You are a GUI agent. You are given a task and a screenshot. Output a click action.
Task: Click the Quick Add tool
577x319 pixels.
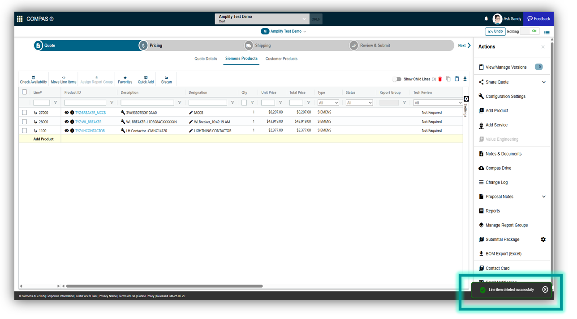tap(146, 80)
